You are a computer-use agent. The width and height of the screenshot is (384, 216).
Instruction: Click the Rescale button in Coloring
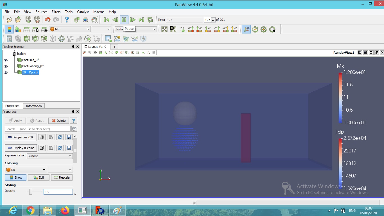tap(62, 177)
